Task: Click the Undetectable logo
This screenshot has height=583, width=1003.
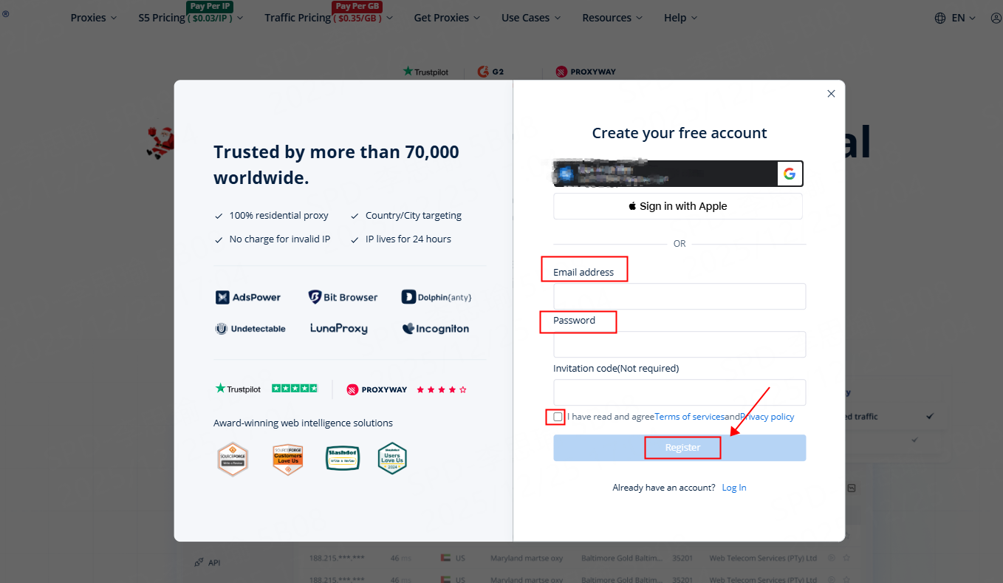Action: [250, 329]
